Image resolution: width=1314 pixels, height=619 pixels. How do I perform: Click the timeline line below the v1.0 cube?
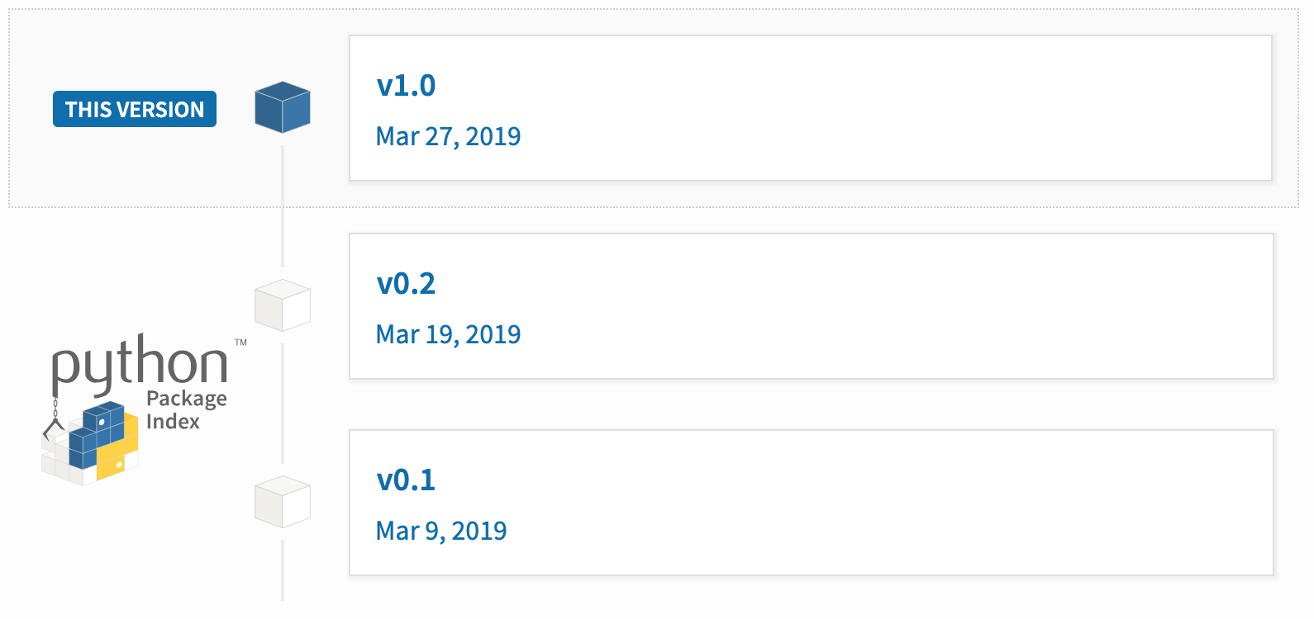[283, 206]
